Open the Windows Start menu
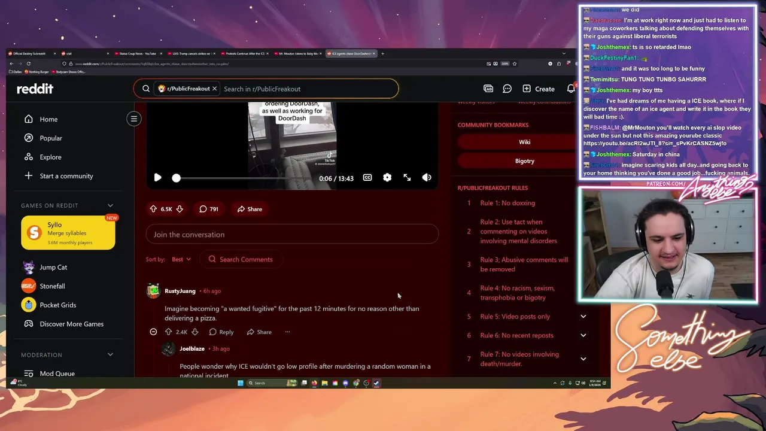This screenshot has height=431, width=766. click(x=240, y=383)
